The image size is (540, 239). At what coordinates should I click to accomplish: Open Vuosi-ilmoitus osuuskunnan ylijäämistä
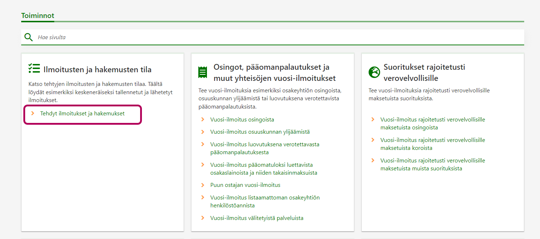pos(260,132)
